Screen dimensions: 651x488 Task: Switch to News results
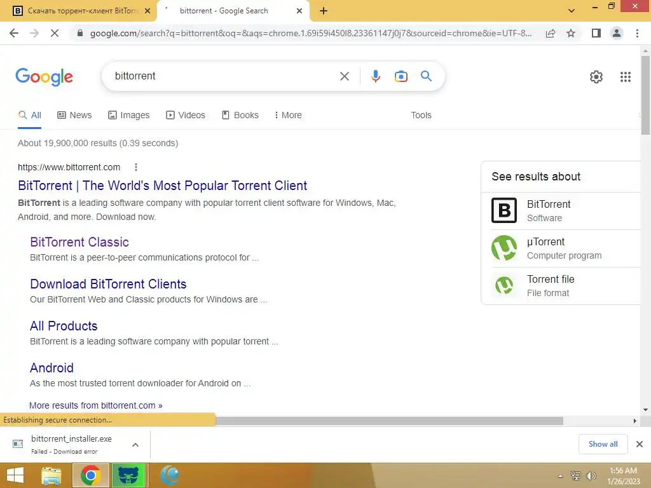click(74, 116)
